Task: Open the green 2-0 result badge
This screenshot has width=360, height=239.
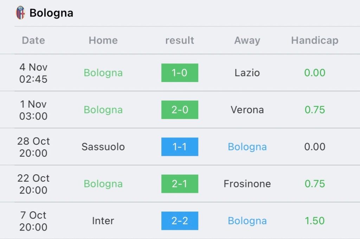Action: point(180,110)
